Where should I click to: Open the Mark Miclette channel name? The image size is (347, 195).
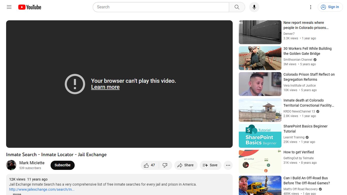click(32, 163)
